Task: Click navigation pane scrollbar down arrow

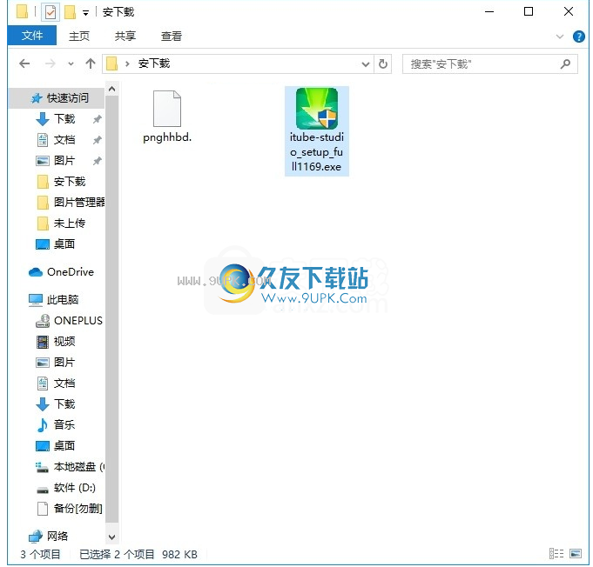Action: [x=111, y=537]
